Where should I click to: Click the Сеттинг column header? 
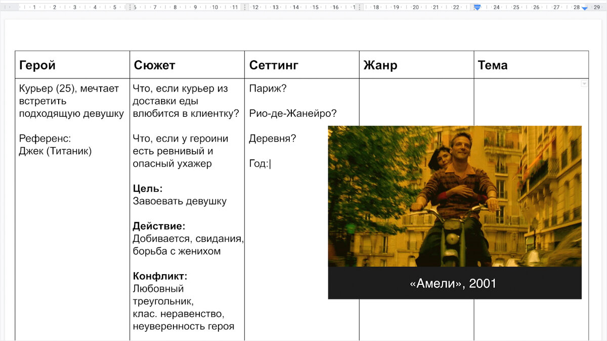tap(274, 65)
